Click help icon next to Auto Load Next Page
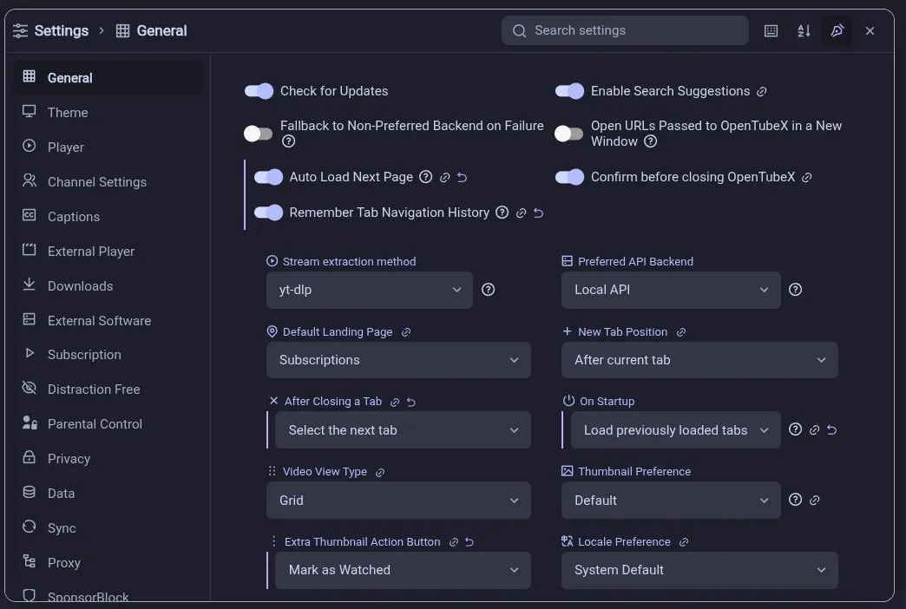The height and width of the screenshot is (609, 906). pos(426,177)
